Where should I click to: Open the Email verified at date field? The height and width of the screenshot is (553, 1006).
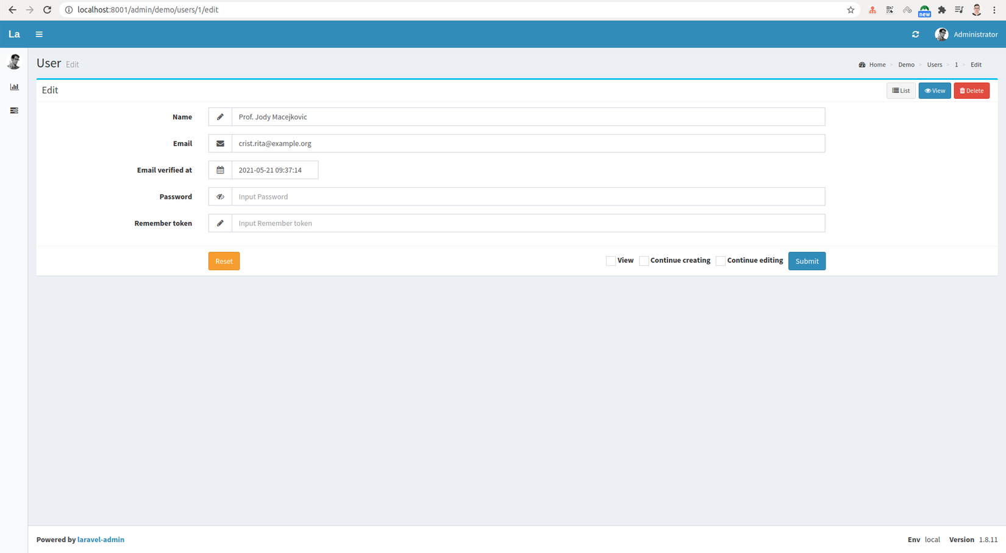pyautogui.click(x=275, y=170)
